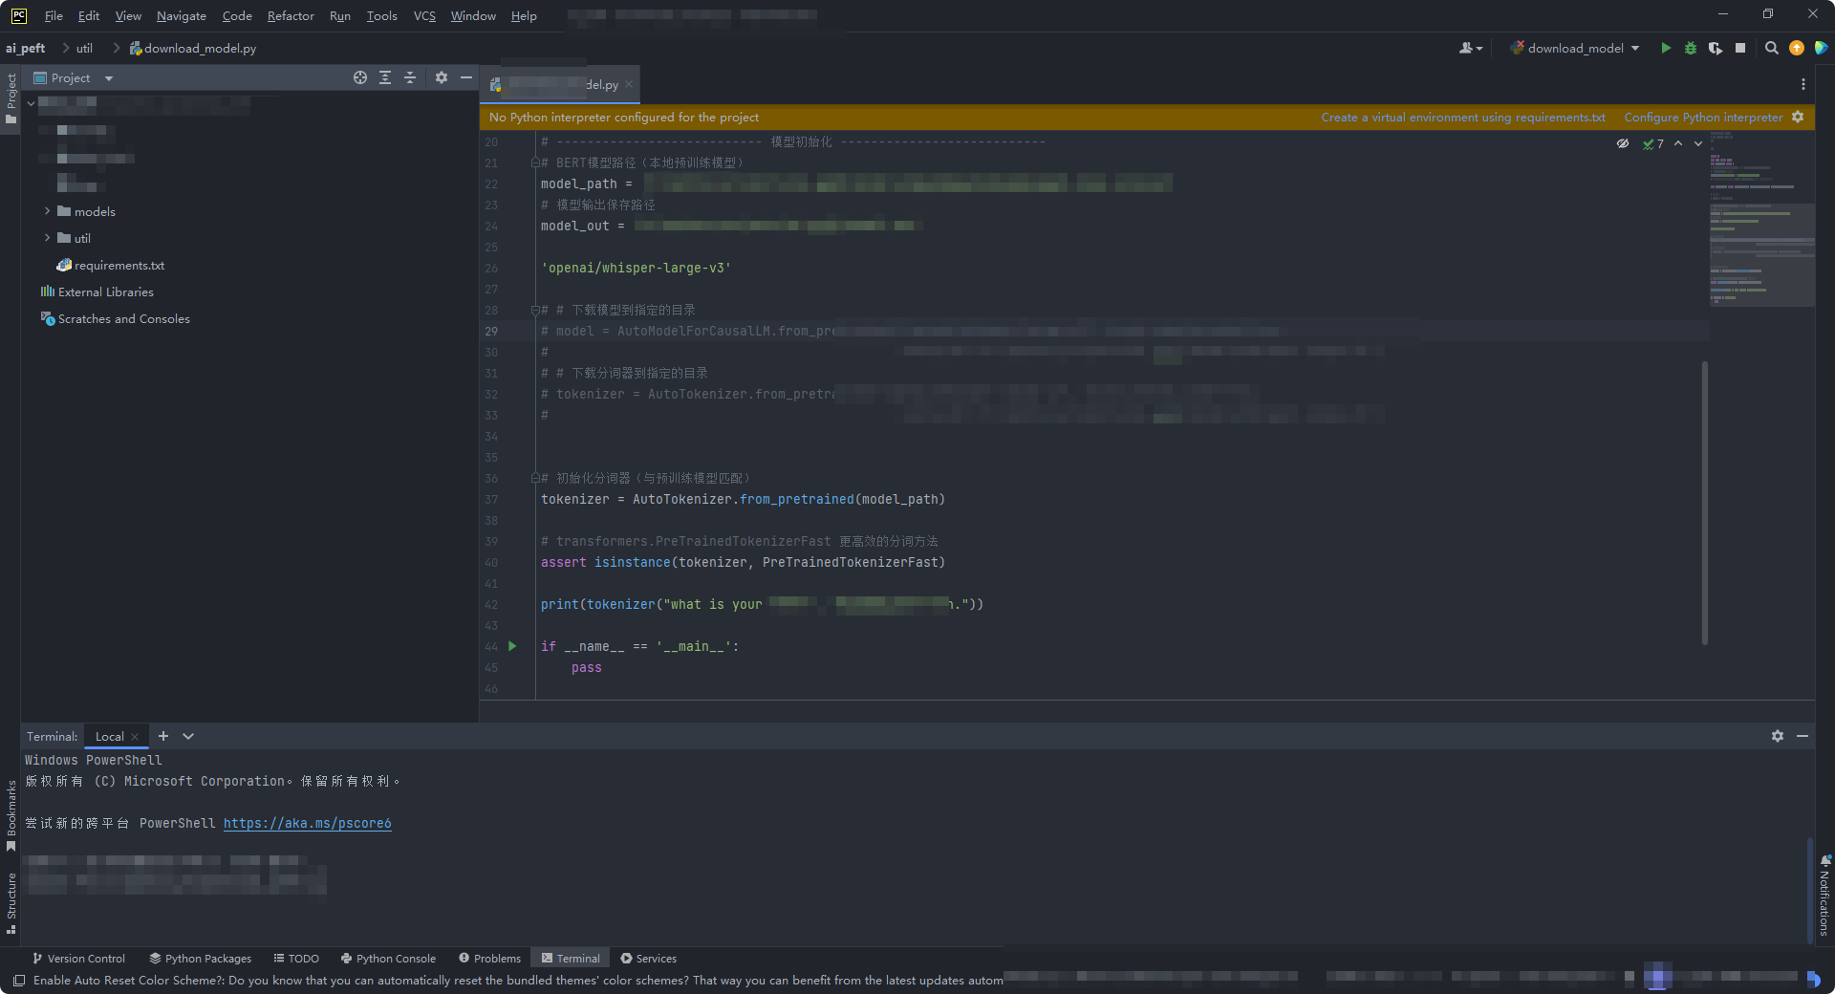This screenshot has width=1835, height=994.
Task: Open Structure side tool window
Action: tap(11, 902)
